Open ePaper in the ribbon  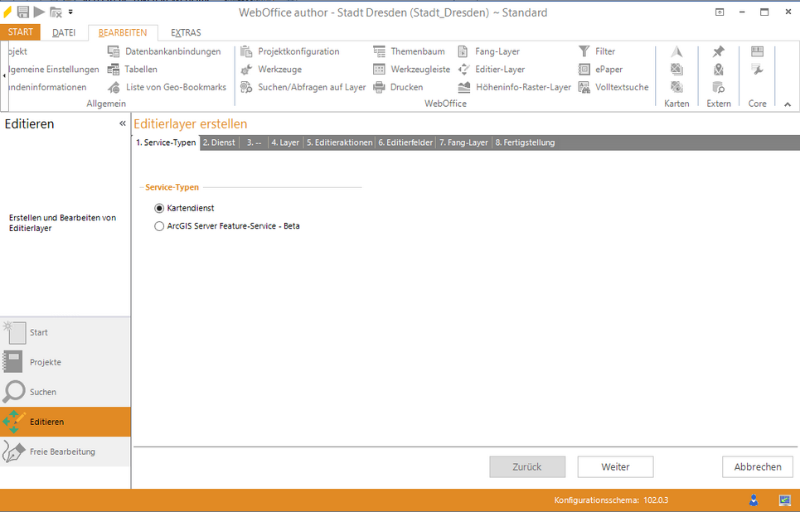pyautogui.click(x=600, y=70)
